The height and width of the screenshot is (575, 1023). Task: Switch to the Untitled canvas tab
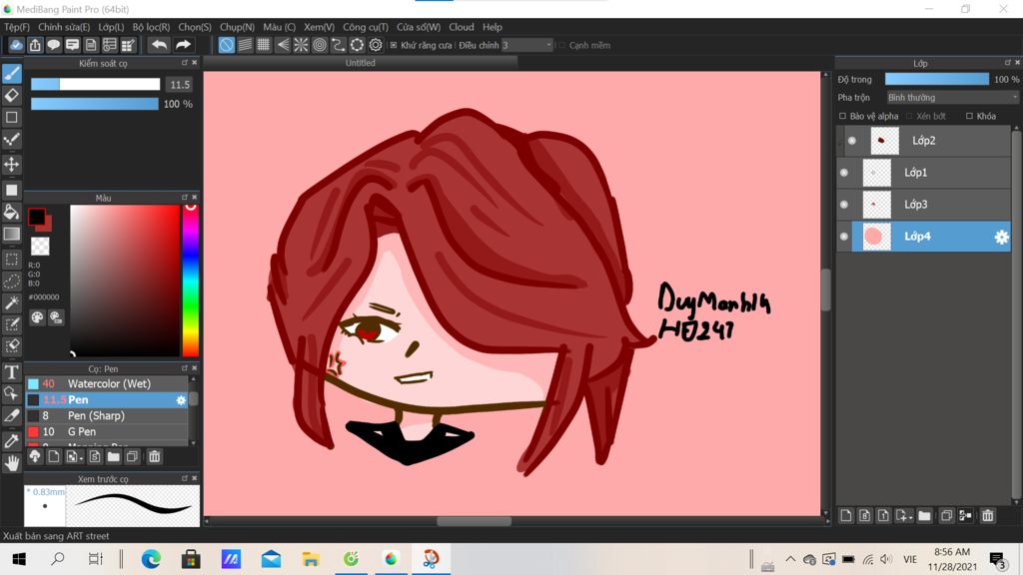[360, 63]
